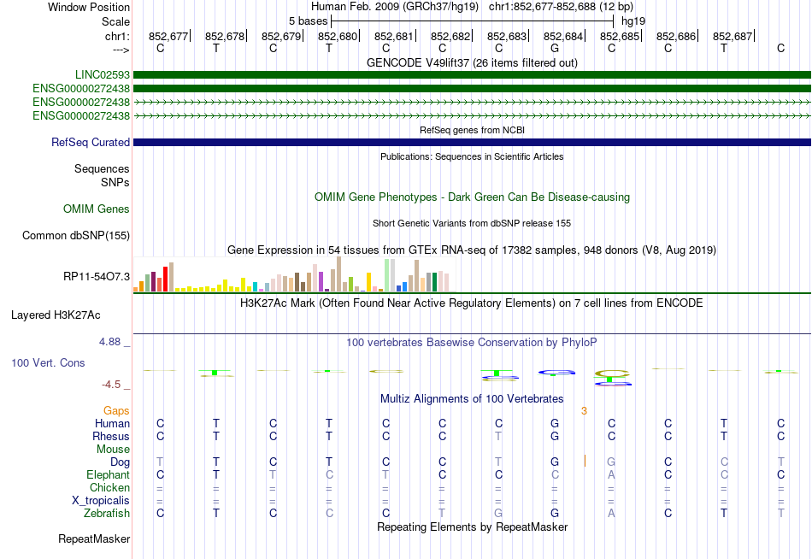Screen dimensions: 812x559
Task: Click the Window Position label
Action: tap(89, 8)
